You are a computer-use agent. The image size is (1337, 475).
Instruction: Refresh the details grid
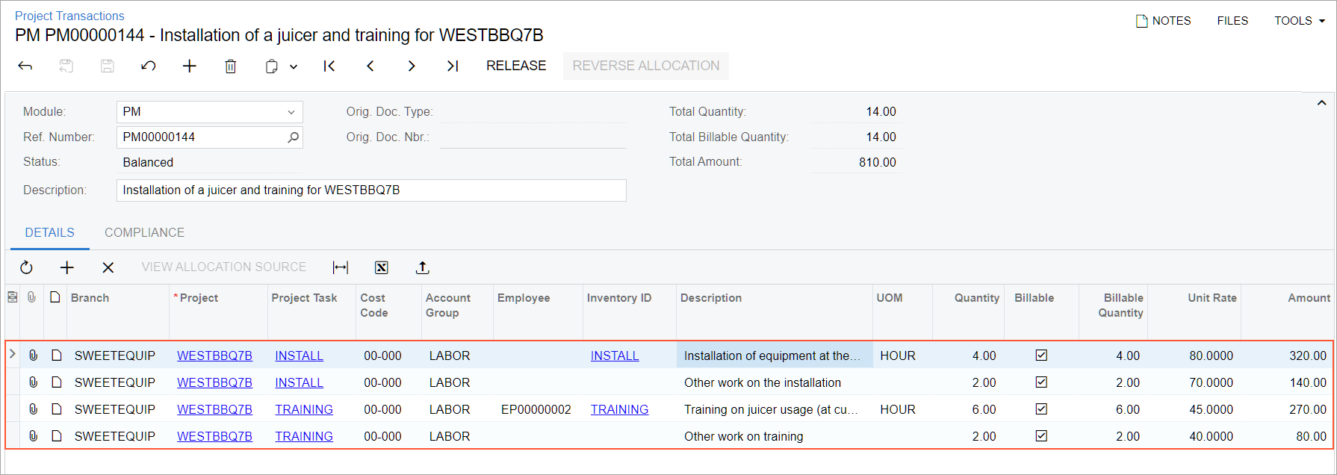click(x=26, y=267)
